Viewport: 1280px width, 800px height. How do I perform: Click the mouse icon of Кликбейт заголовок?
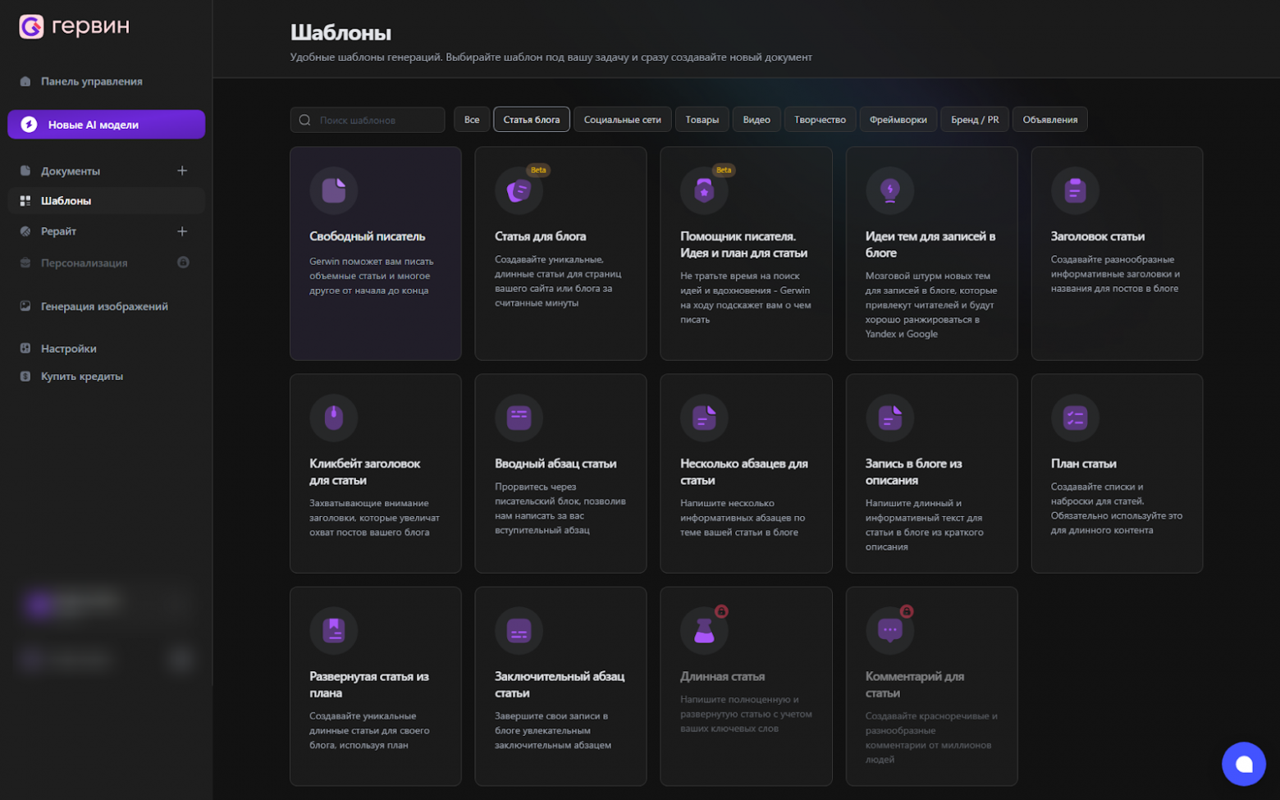pyautogui.click(x=334, y=418)
